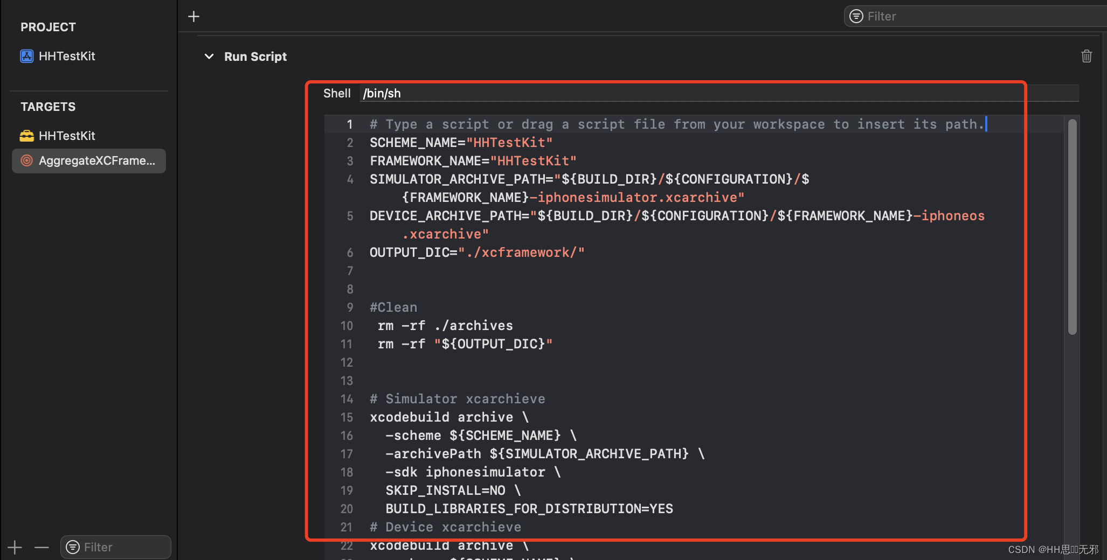Screen dimensions: 1107x560
Task: Click the '-scheme ${SCHEME_NAME}' line 16
Action: coord(481,436)
